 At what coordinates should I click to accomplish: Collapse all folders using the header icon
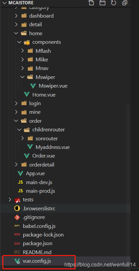click(x=124, y=3)
